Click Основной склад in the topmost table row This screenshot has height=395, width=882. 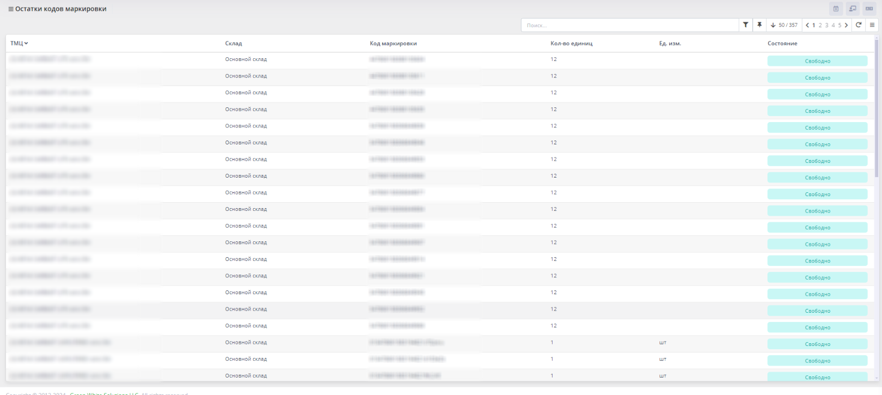(246, 59)
